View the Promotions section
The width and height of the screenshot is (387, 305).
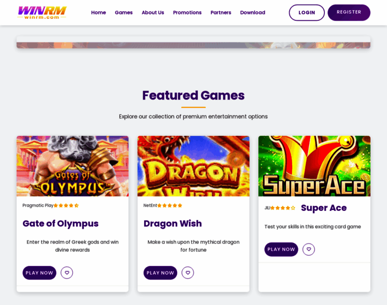click(187, 13)
